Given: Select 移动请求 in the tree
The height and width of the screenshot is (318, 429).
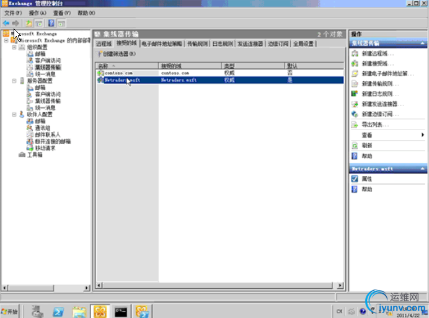Looking at the screenshot, I should coord(45,148).
